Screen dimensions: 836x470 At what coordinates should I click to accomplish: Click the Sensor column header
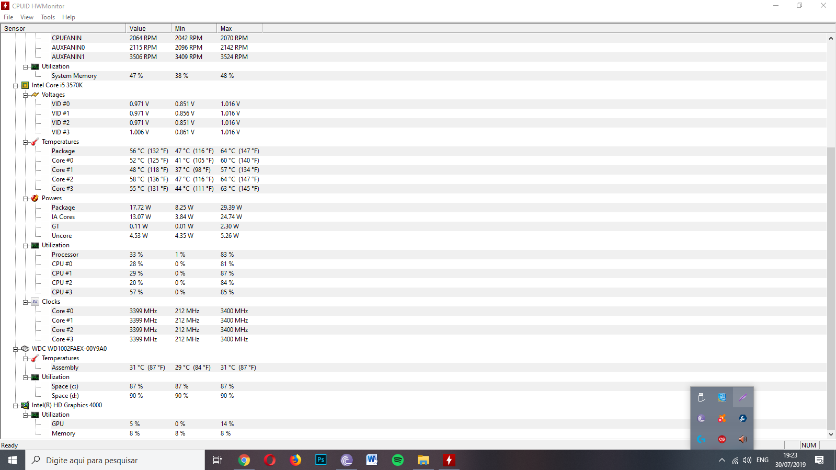tap(63, 28)
